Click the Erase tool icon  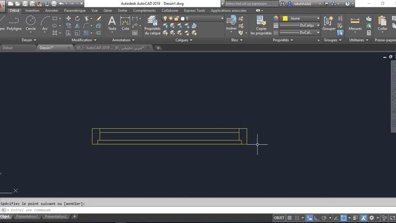[x=99, y=19]
